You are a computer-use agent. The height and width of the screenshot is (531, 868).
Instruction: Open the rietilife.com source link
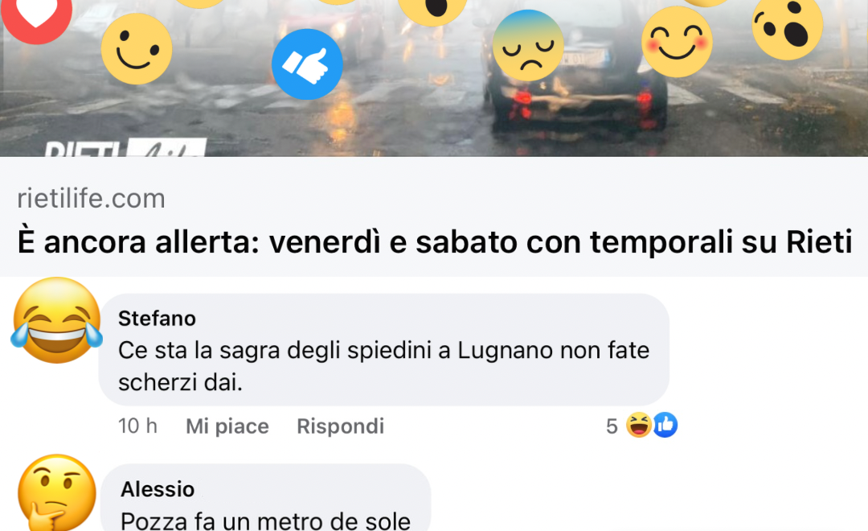point(92,199)
